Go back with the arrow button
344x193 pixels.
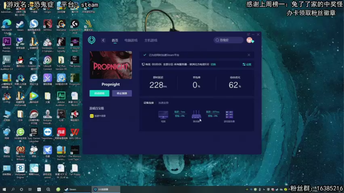point(103,40)
